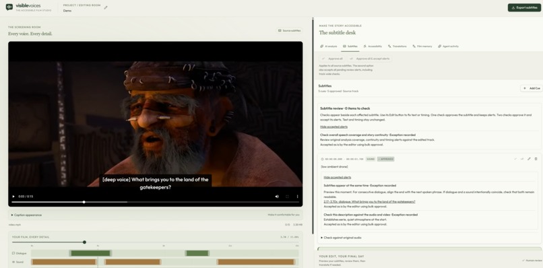Click the Add Cue button

pyautogui.click(x=532, y=88)
